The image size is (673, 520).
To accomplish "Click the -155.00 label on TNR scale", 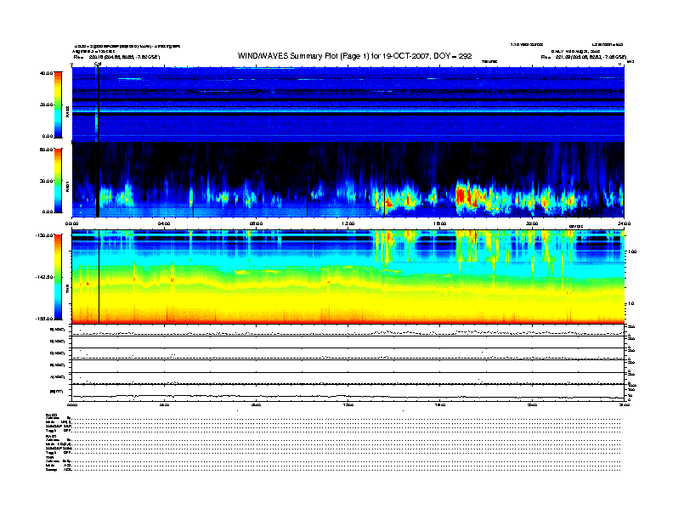I will tap(44, 319).
